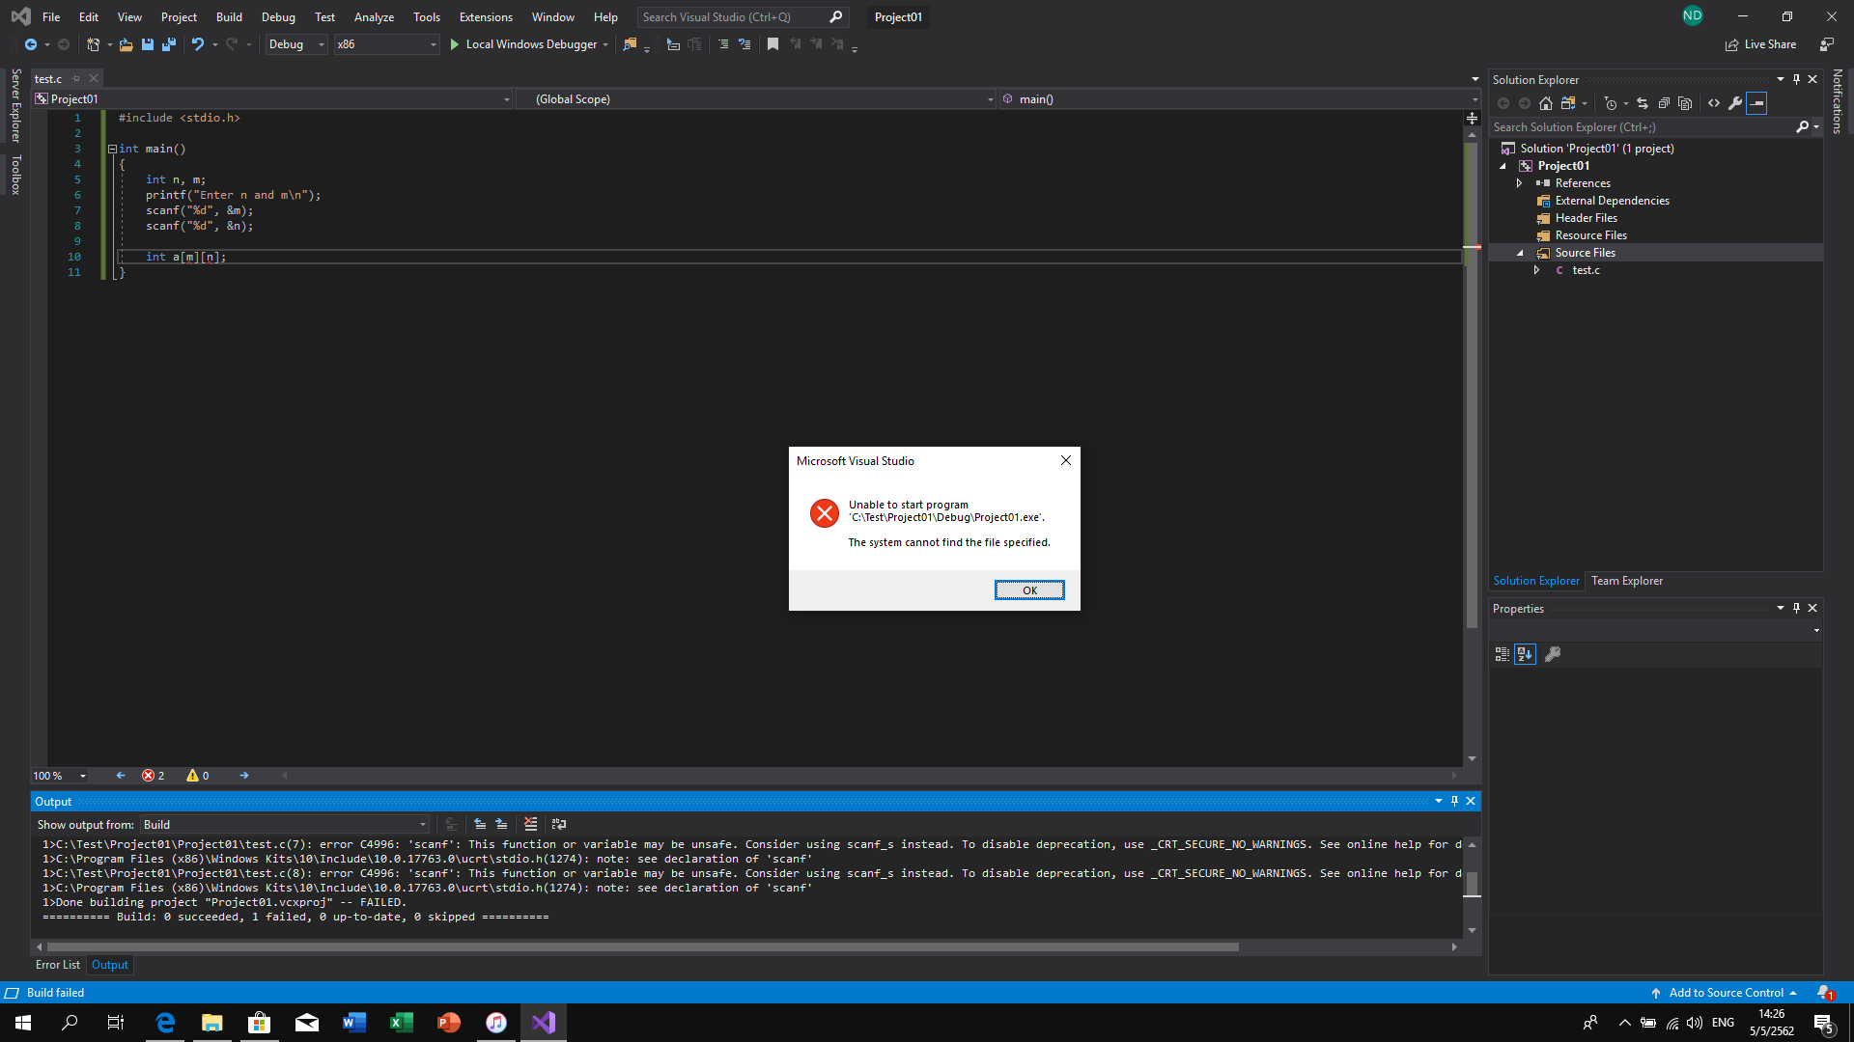The height and width of the screenshot is (1042, 1854).
Task: Open the Debug menu
Action: tap(278, 17)
